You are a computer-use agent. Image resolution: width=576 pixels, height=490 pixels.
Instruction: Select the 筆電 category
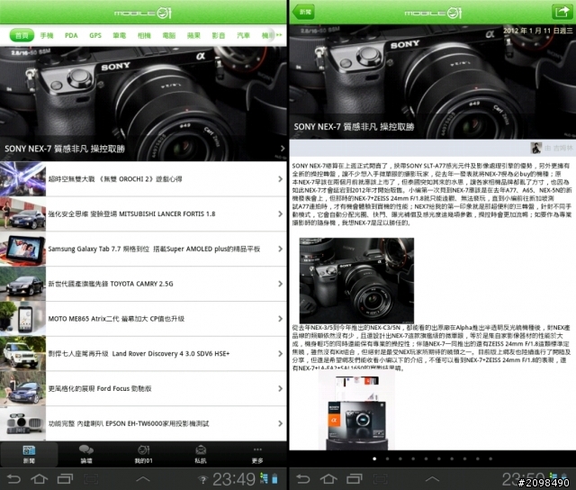pyautogui.click(x=120, y=35)
